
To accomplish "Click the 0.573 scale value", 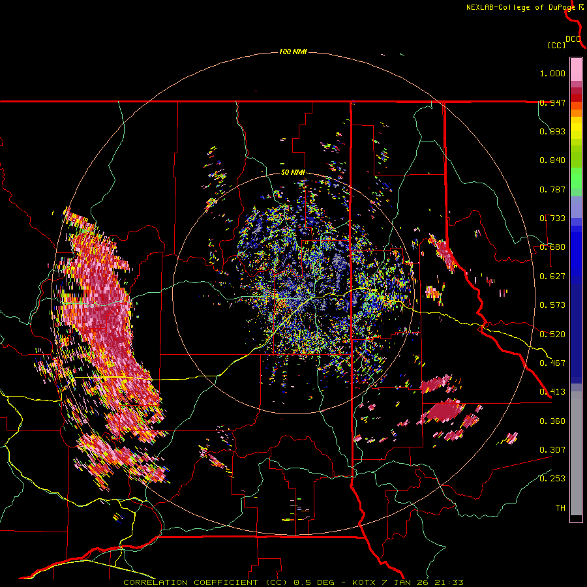I will 552,305.
